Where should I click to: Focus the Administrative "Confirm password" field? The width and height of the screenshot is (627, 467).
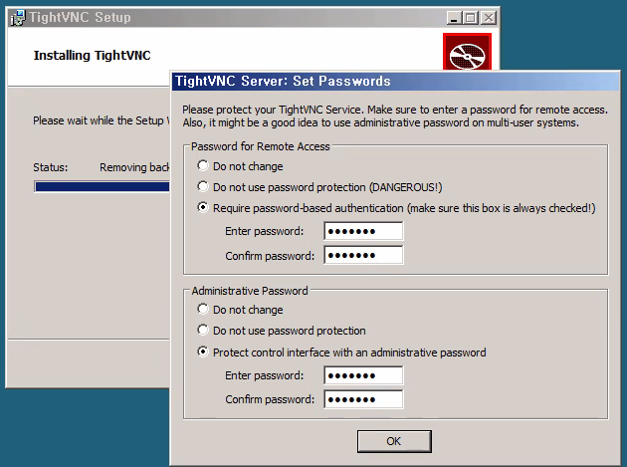click(x=363, y=399)
